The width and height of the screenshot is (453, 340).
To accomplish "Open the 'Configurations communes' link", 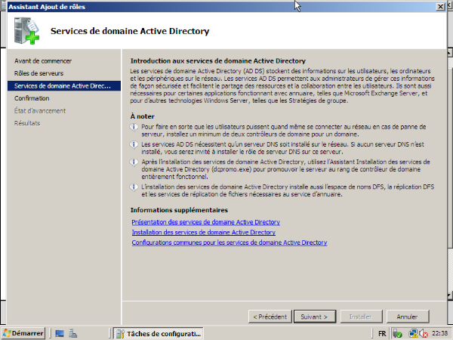I will coord(229,243).
